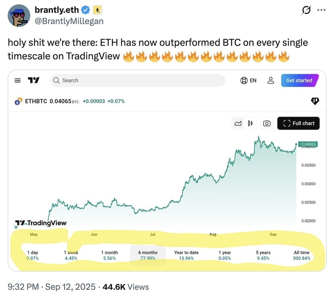332x301 pixels.
Task: Click the TradingView logo icon
Action: point(34,80)
